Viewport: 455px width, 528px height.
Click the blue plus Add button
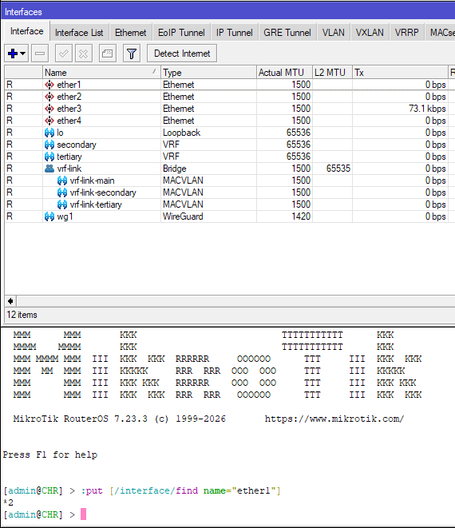[x=13, y=54]
